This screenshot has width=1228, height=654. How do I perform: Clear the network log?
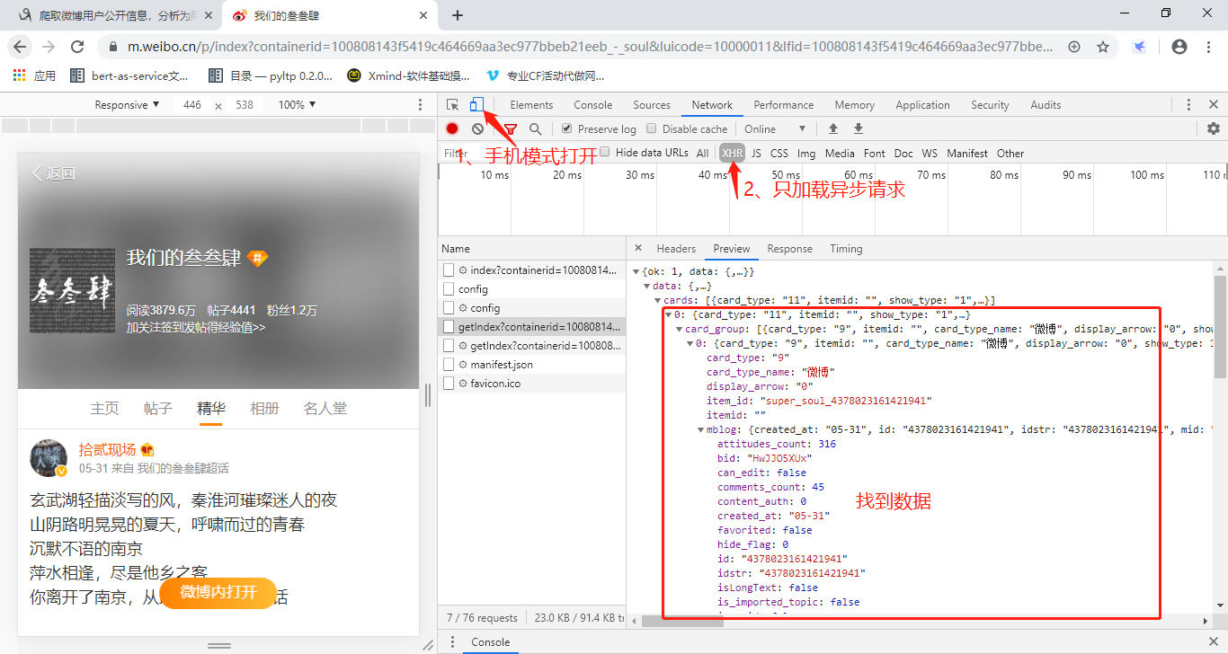pos(477,129)
